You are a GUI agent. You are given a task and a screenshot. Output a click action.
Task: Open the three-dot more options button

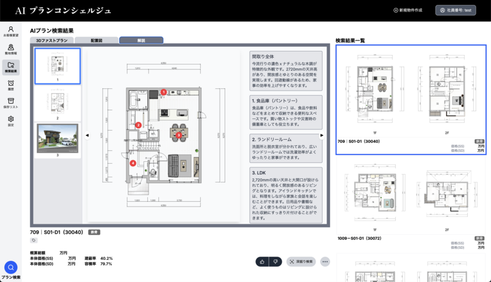pyautogui.click(x=325, y=262)
